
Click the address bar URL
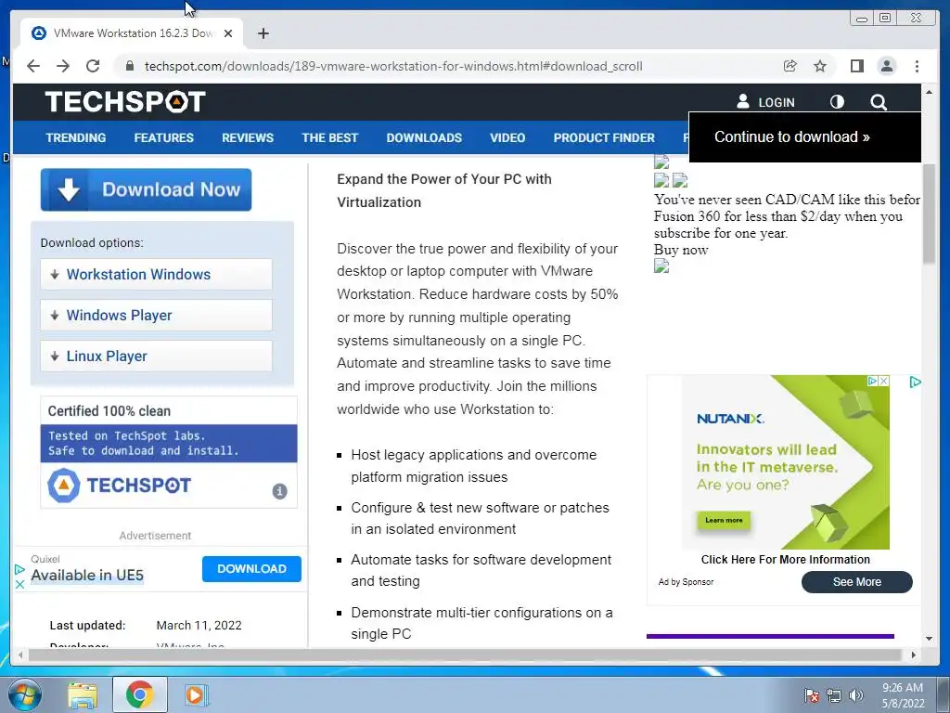coord(393,66)
